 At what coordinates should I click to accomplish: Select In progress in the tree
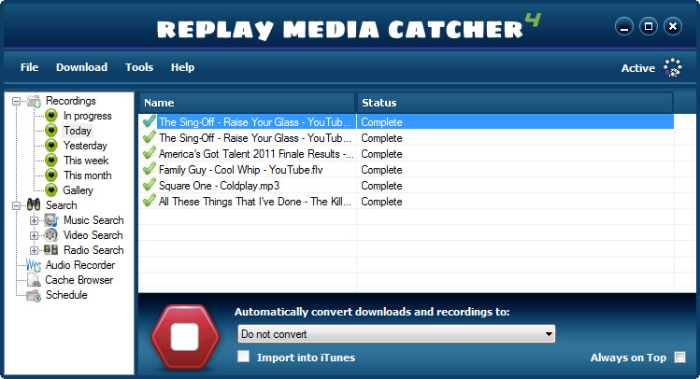click(88, 116)
